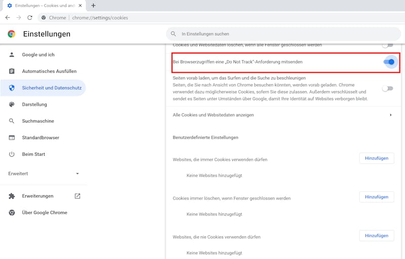This screenshot has width=405, height=259.
Task: Click the Suchmaschine magnifier icon in sidebar
Action: click(x=12, y=121)
